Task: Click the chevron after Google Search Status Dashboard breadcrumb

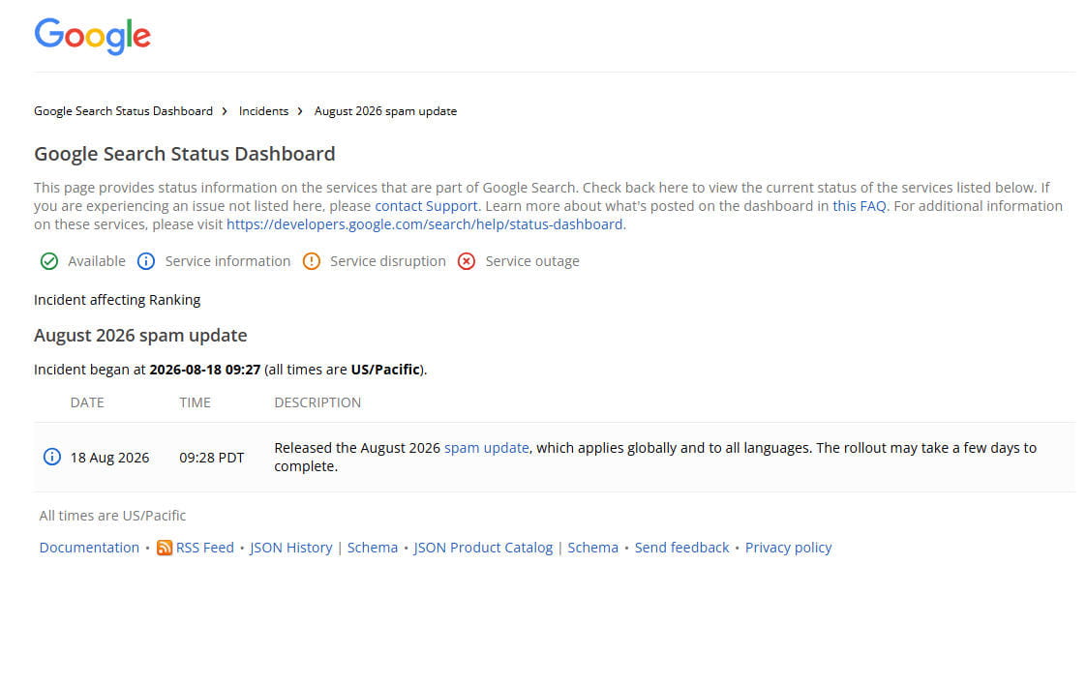Action: coord(225,111)
